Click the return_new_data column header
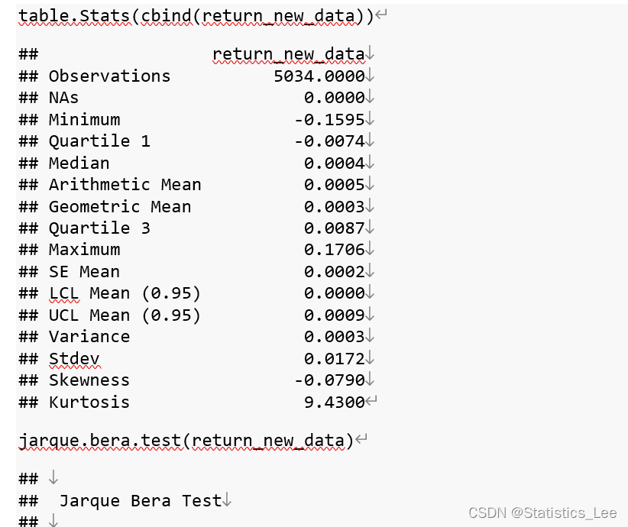 tap(288, 54)
